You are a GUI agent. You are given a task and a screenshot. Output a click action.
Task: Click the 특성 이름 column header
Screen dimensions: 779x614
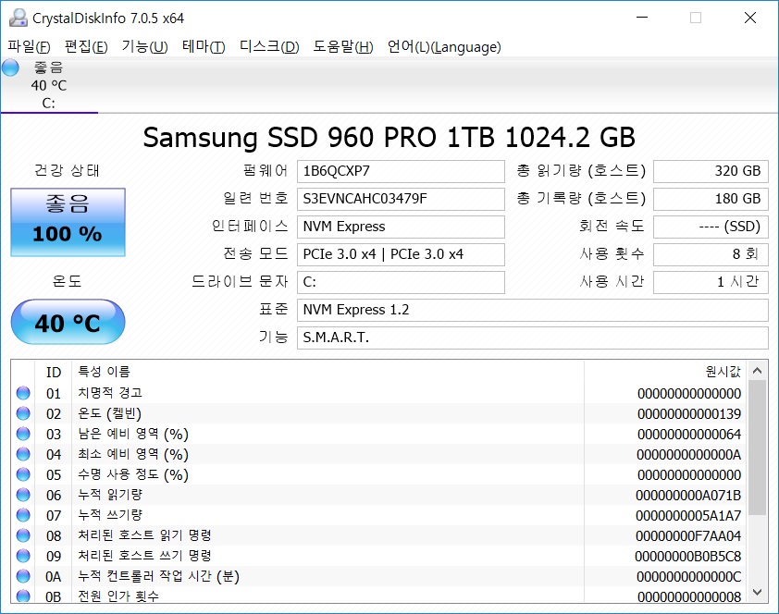pyautogui.click(x=328, y=372)
